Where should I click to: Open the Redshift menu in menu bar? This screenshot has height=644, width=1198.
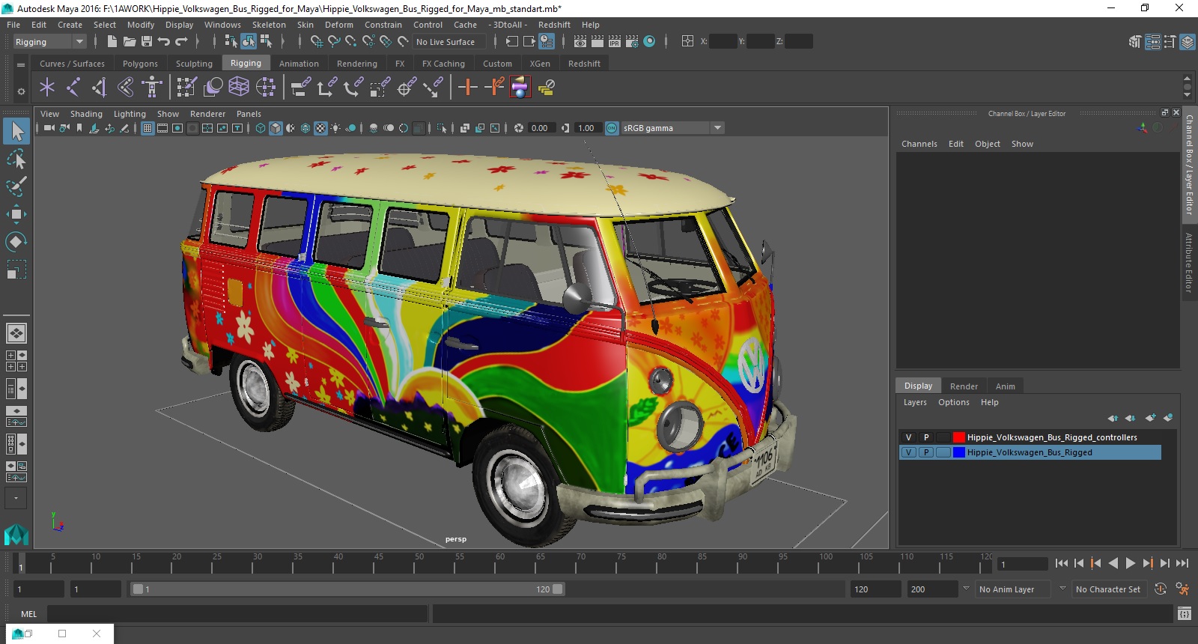pos(554,25)
